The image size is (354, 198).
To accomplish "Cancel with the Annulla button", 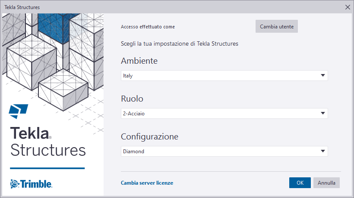I will (326, 183).
